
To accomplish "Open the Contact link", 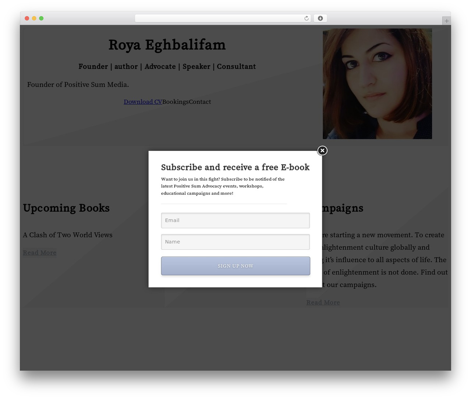I will (x=200, y=102).
